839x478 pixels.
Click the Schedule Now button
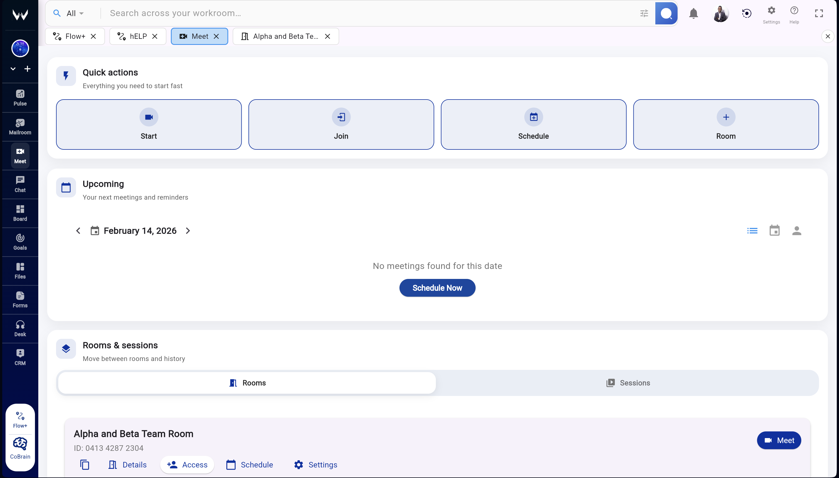point(437,288)
